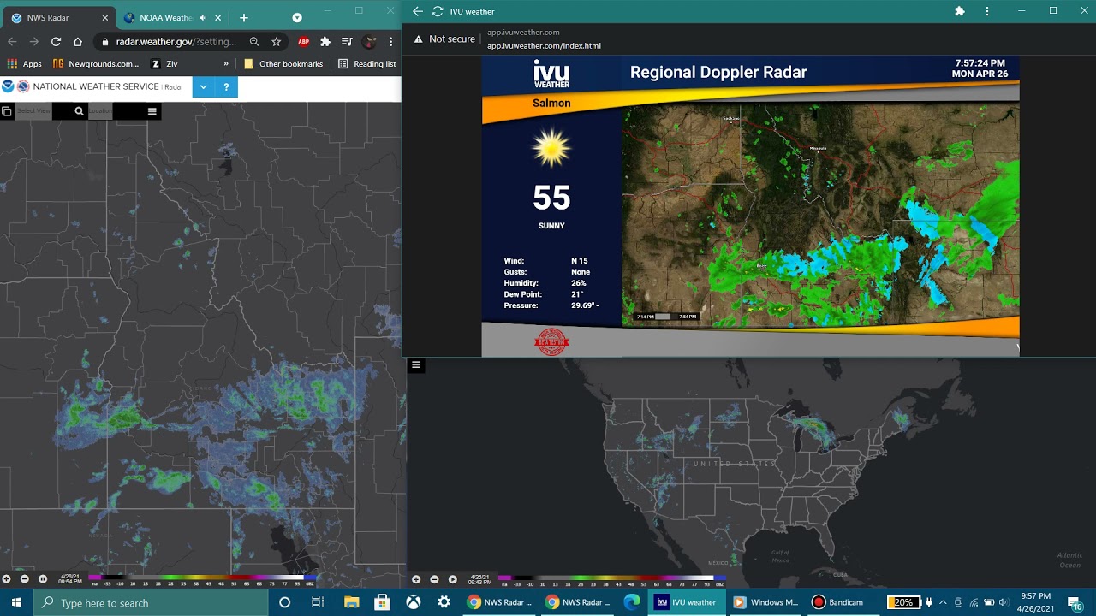
Task: Click the national radar dBZ color legend
Action: pos(612,580)
